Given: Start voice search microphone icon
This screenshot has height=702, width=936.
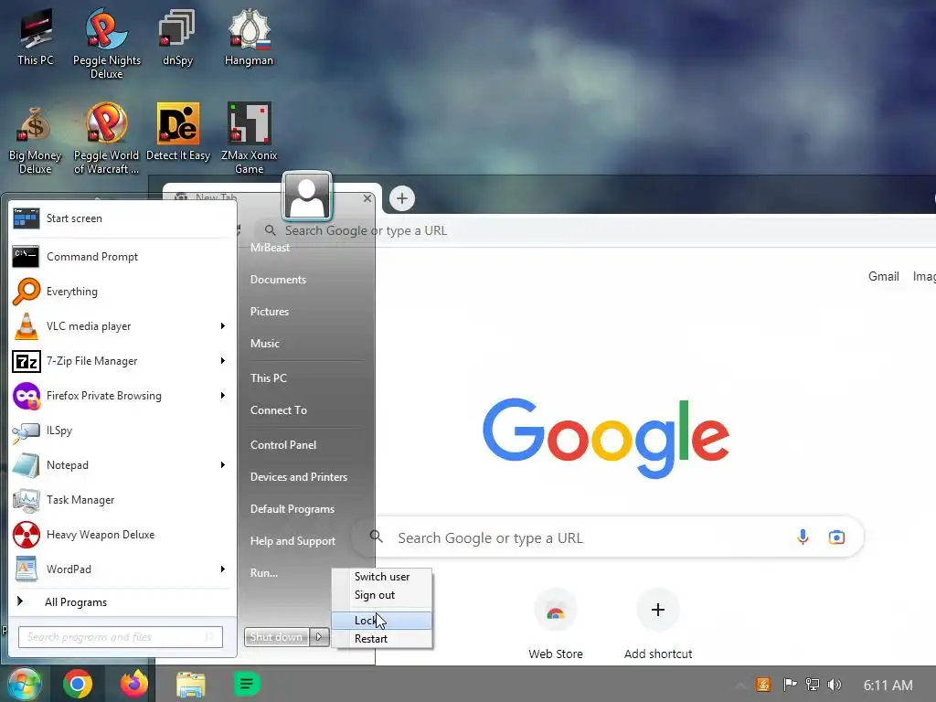Looking at the screenshot, I should (803, 537).
